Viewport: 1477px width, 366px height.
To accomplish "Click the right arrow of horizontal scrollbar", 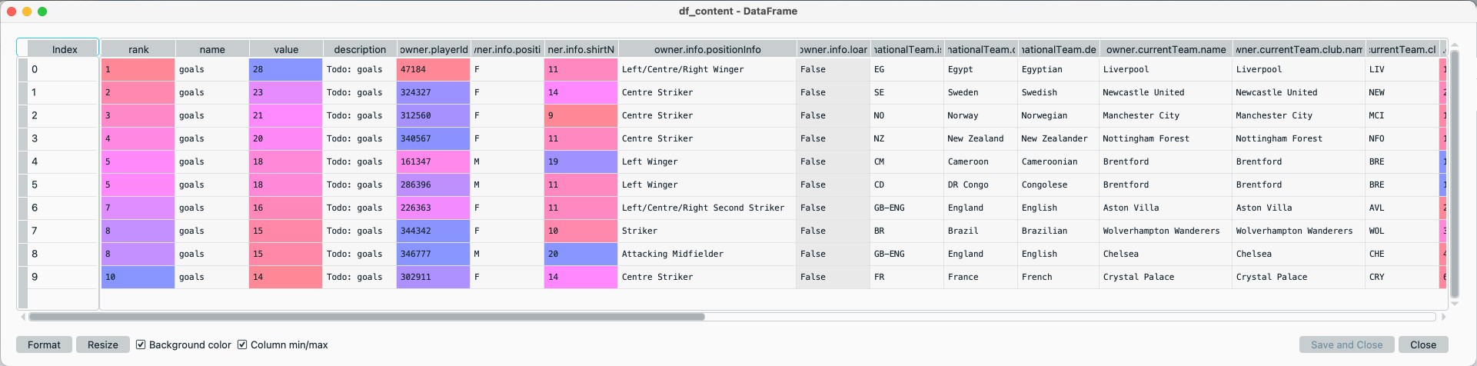I will (x=1443, y=317).
